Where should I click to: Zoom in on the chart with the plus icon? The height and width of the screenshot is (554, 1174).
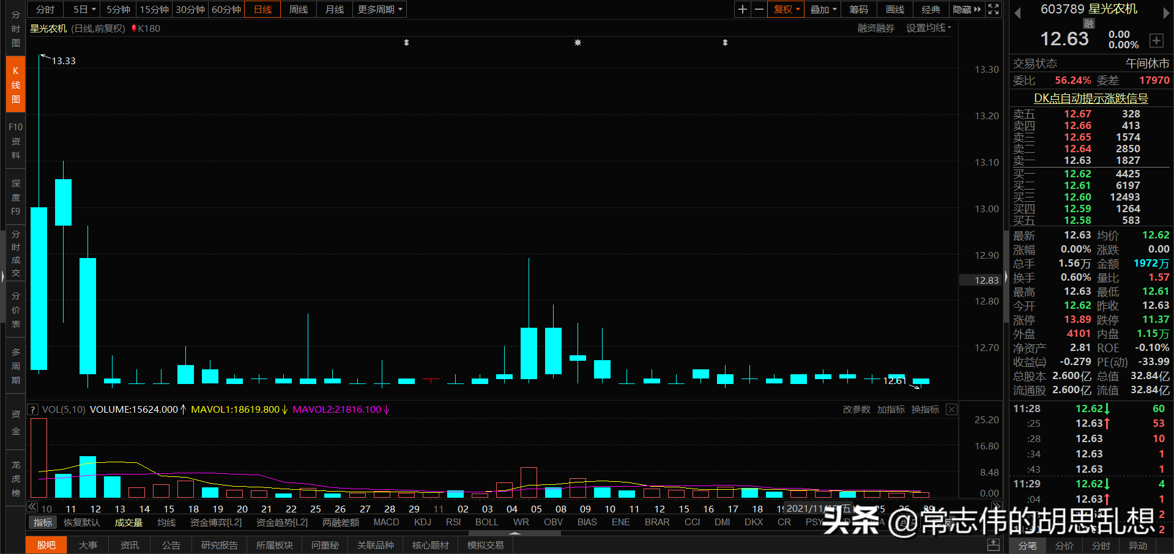742,9
